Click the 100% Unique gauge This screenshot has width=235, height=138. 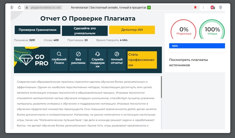[x=212, y=29]
